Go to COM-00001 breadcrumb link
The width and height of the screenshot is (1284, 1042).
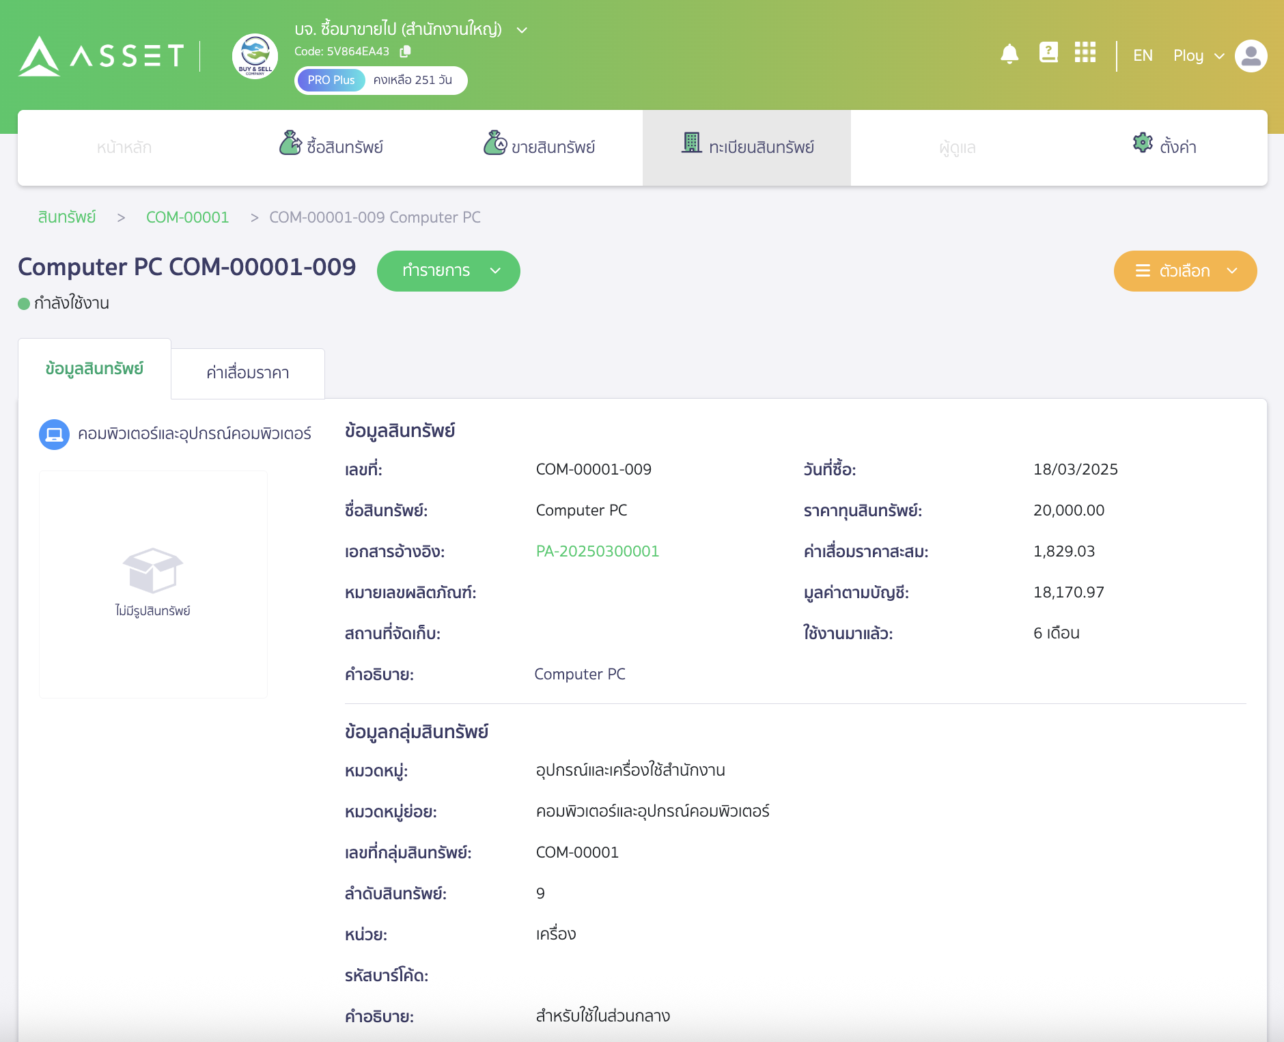(187, 217)
